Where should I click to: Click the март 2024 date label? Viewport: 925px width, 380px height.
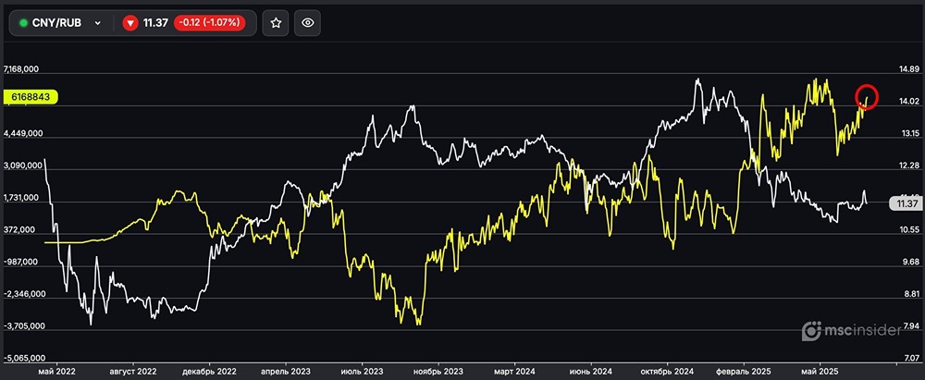[x=513, y=373]
